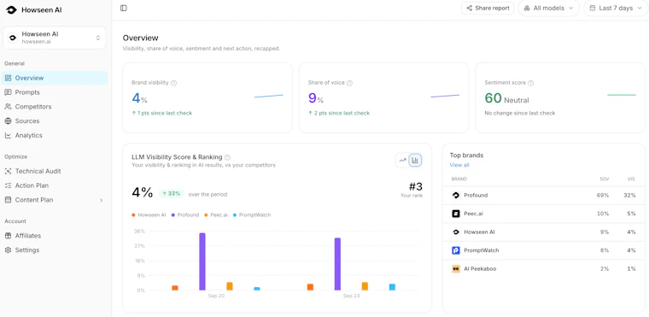Viewport: 649px width, 317px height.
Task: Select the AI Peekaboo brand row
Action: (x=543, y=269)
